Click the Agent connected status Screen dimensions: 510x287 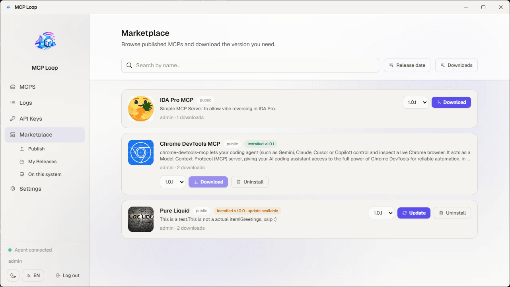tap(30, 250)
